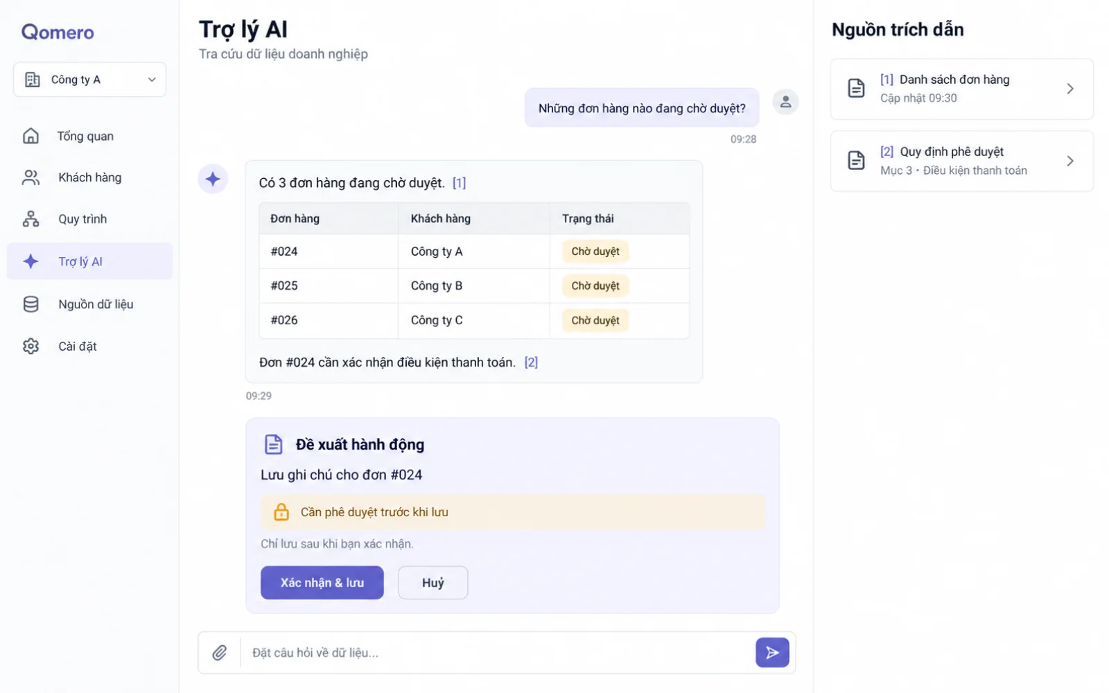This screenshot has width=1109, height=693.
Task: Open Khách hàng menu item
Action: (x=89, y=177)
